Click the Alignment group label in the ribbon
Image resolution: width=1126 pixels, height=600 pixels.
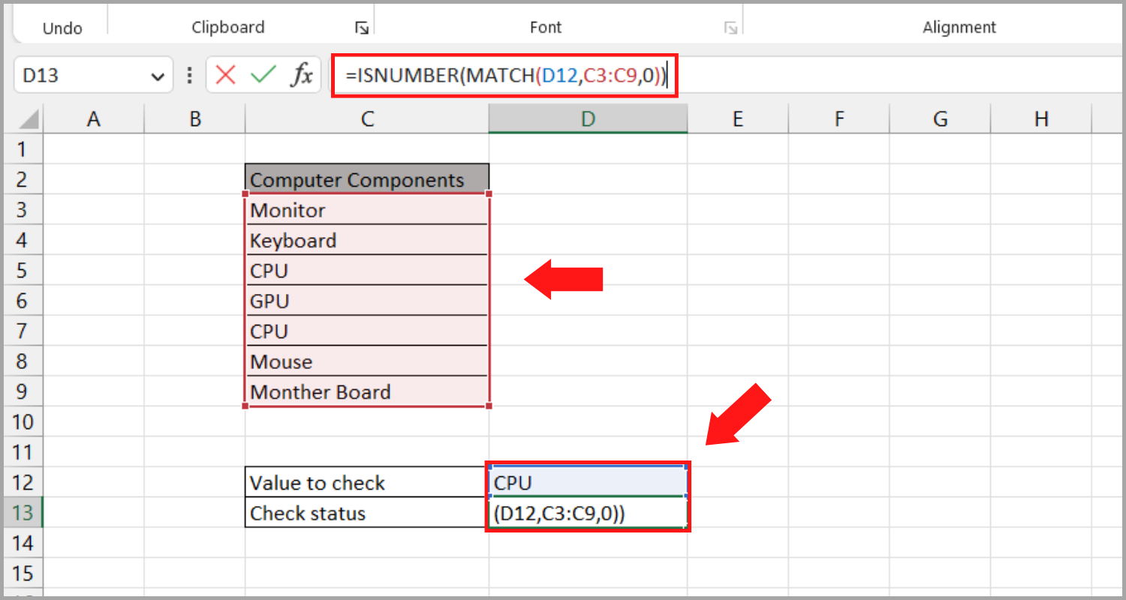click(959, 27)
